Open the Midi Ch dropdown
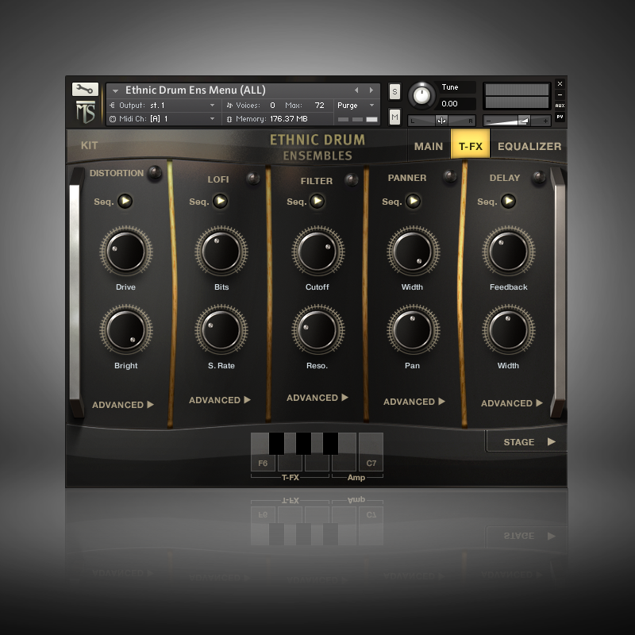Image resolution: width=635 pixels, height=635 pixels. pyautogui.click(x=163, y=118)
